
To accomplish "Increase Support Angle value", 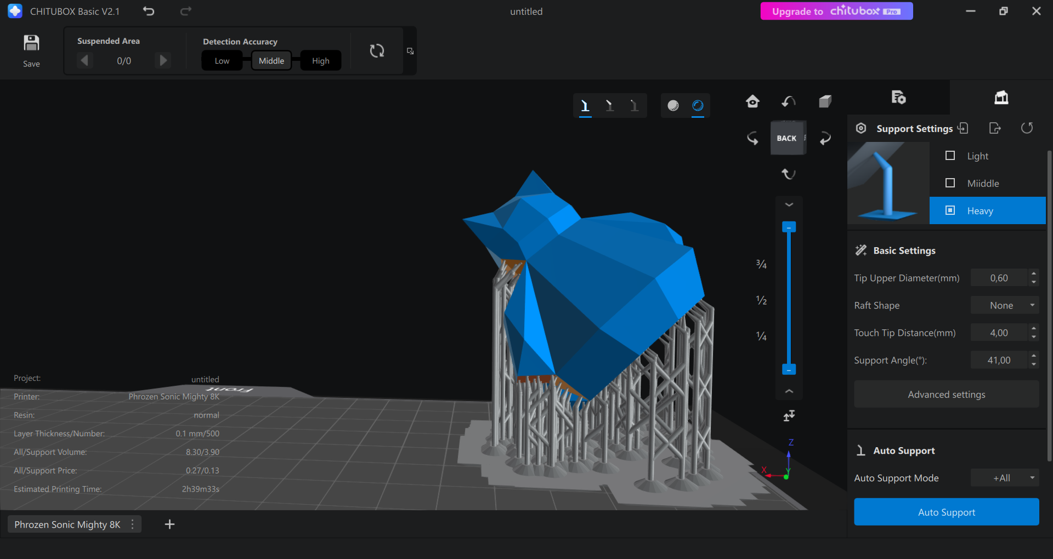I will tap(1034, 356).
